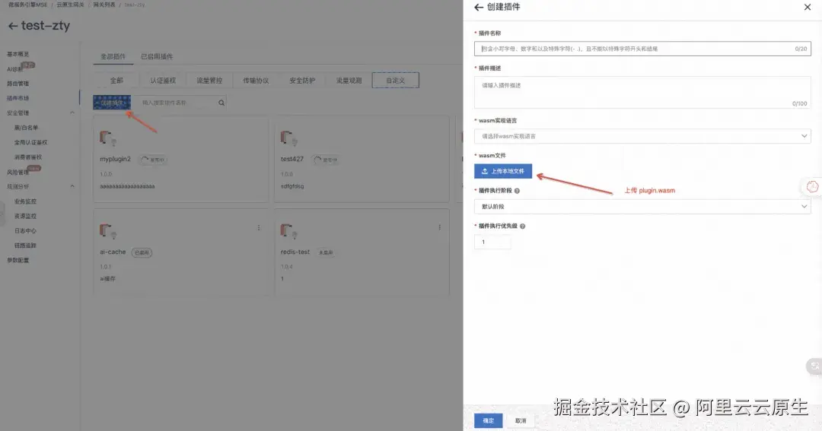Open 插件市场 in the sidebar
The image size is (822, 431).
[x=18, y=99]
